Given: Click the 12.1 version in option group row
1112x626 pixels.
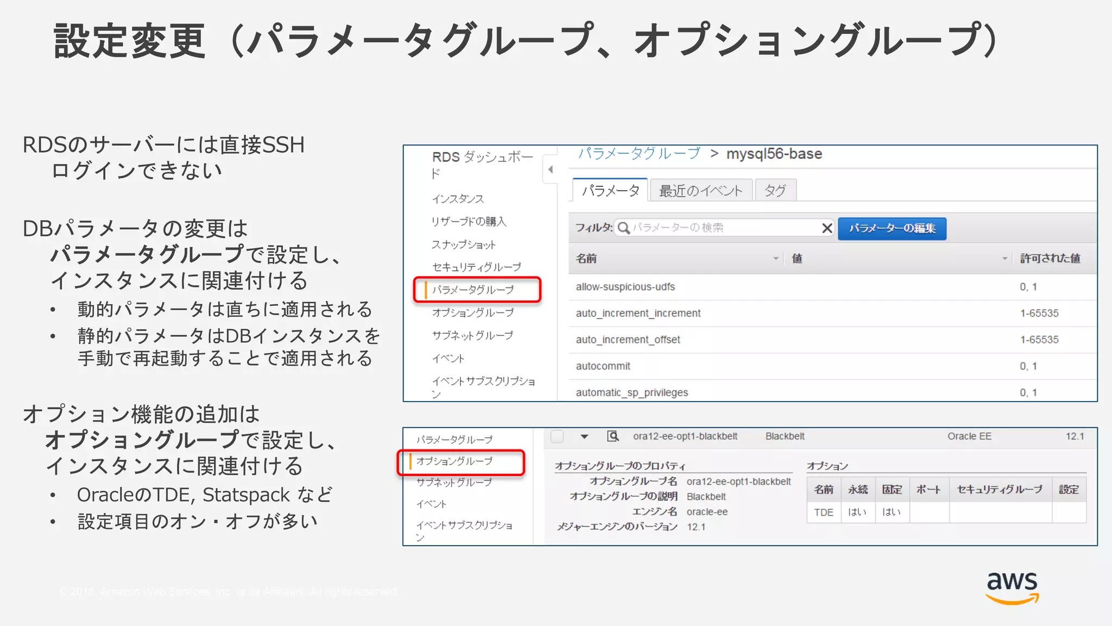Looking at the screenshot, I should [1075, 436].
